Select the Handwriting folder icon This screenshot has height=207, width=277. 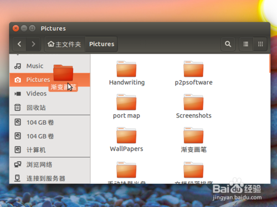click(x=126, y=69)
